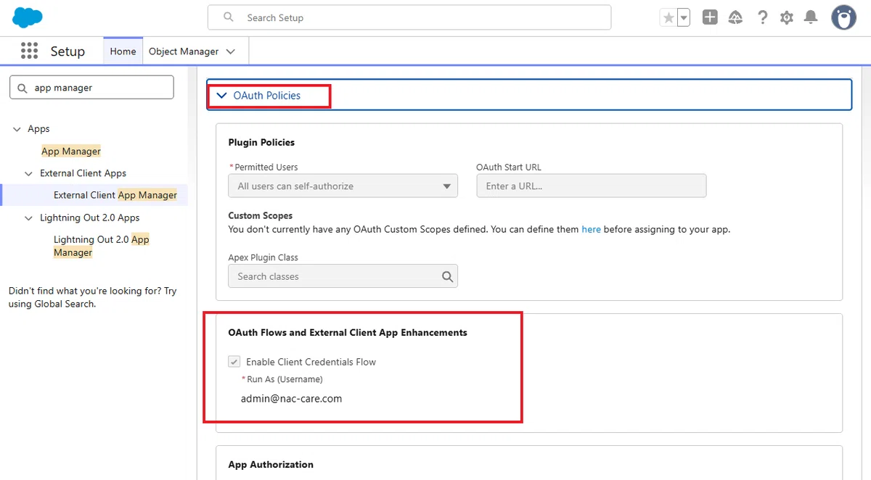The width and height of the screenshot is (871, 480).
Task: Click the Favorites star icon
Action: click(668, 17)
